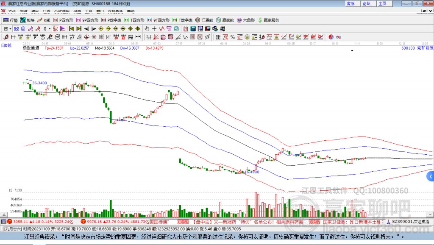Expand the small black chart triangle
This screenshot has width=434, height=245.
[352, 51]
